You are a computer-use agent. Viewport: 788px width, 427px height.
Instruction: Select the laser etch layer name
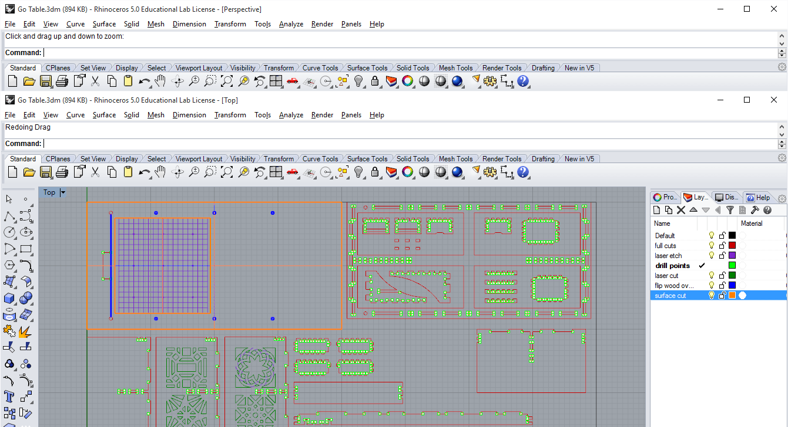pos(668,256)
